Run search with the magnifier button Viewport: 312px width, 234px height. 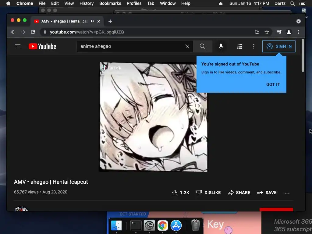pyautogui.click(x=203, y=46)
